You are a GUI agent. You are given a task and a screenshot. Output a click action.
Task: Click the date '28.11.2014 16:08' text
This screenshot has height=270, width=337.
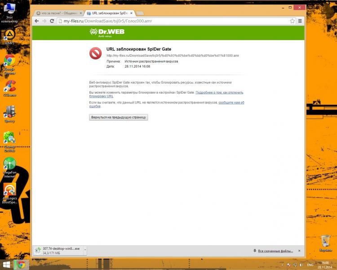coord(137,66)
